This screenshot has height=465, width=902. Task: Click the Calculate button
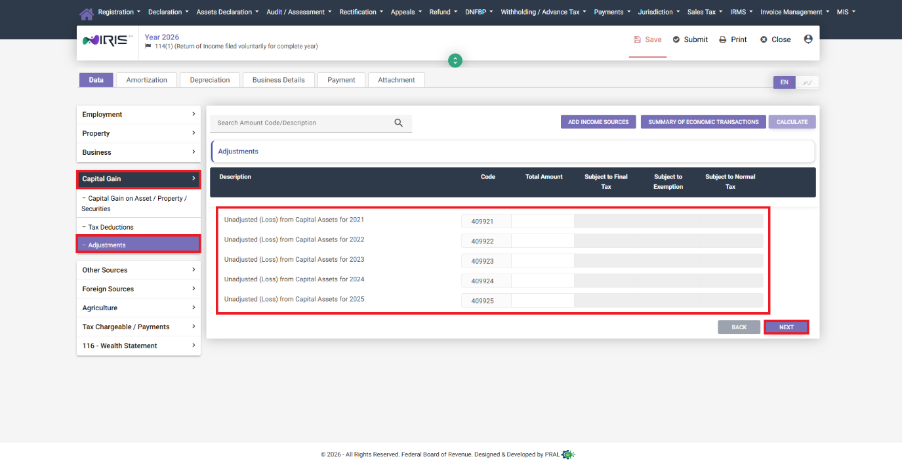coord(792,122)
